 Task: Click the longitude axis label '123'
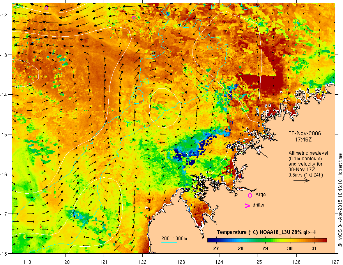point(181,262)
